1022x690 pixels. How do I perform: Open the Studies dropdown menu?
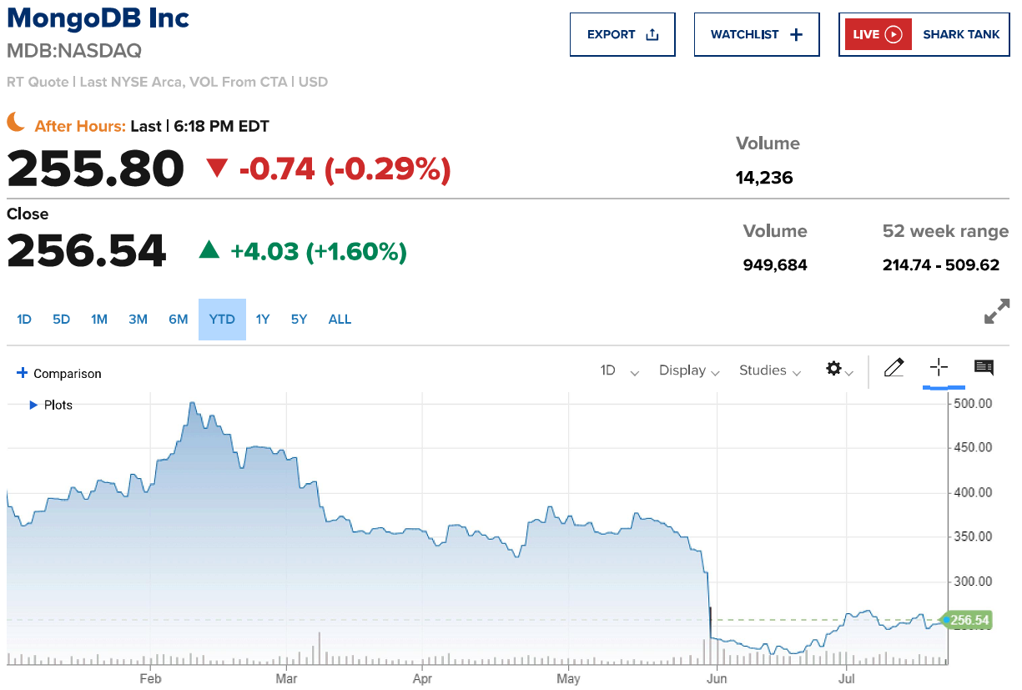coord(770,370)
